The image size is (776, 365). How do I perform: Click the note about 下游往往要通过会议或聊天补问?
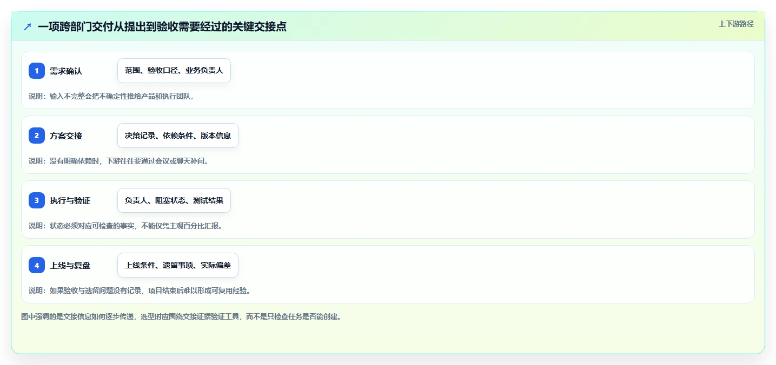[118, 161]
